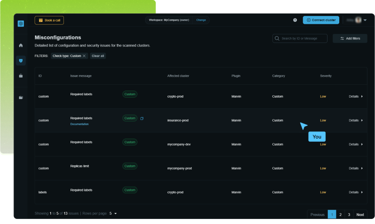
Task: Open the briefcase icon in the sidebar
Action: [21, 76]
